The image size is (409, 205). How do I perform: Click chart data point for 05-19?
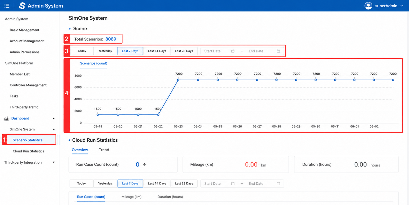pos(98,115)
